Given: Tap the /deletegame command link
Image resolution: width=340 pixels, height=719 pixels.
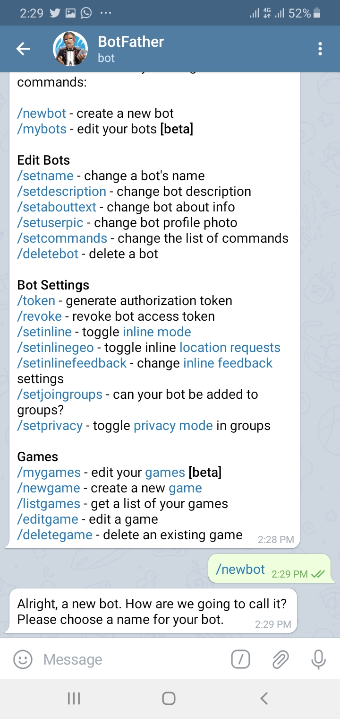Looking at the screenshot, I should coord(55,535).
